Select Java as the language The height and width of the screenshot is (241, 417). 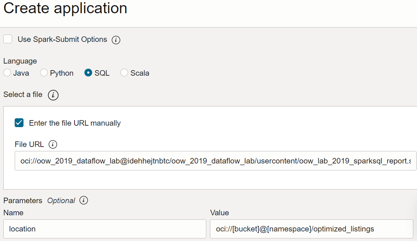pyautogui.click(x=7, y=73)
